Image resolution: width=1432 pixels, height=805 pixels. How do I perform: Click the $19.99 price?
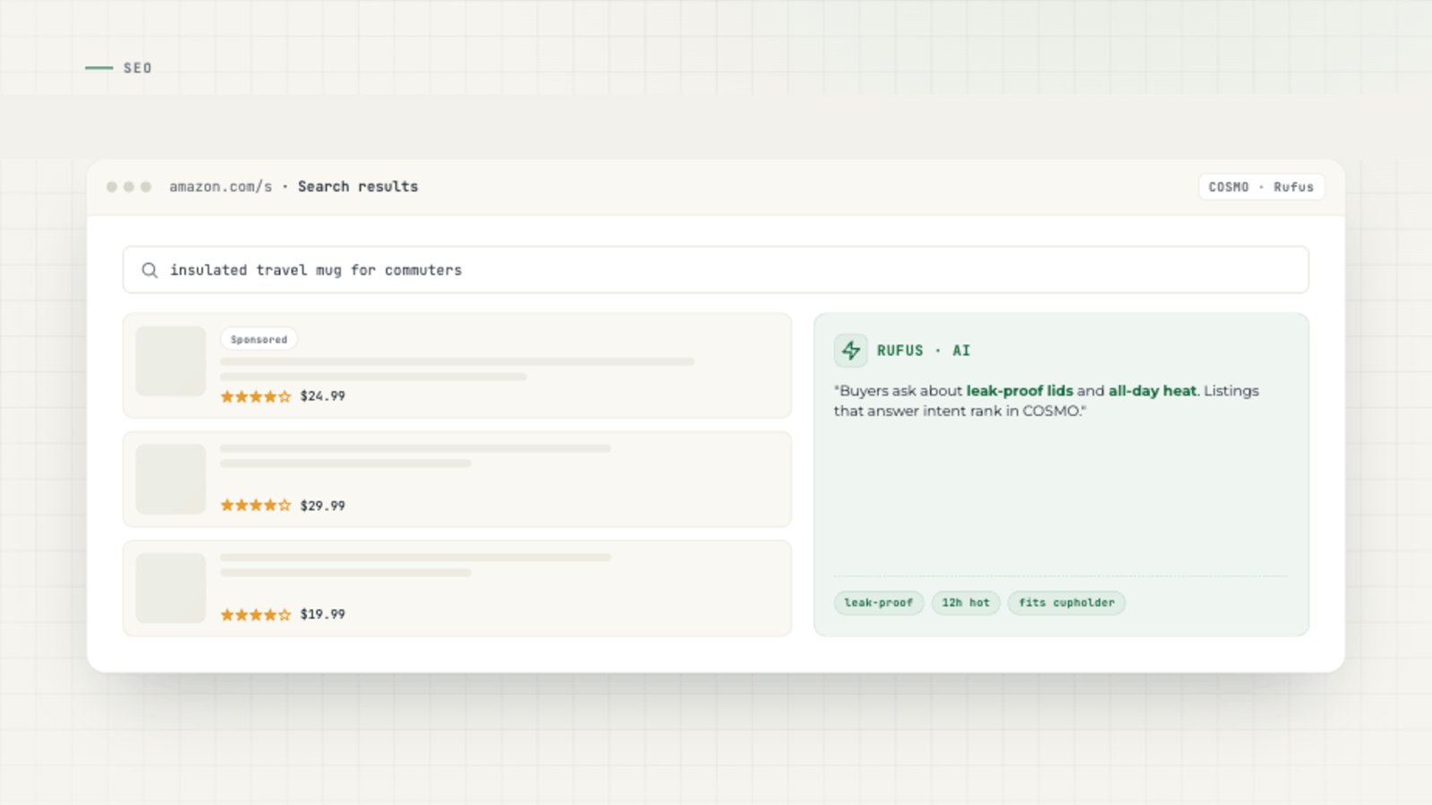323,614
